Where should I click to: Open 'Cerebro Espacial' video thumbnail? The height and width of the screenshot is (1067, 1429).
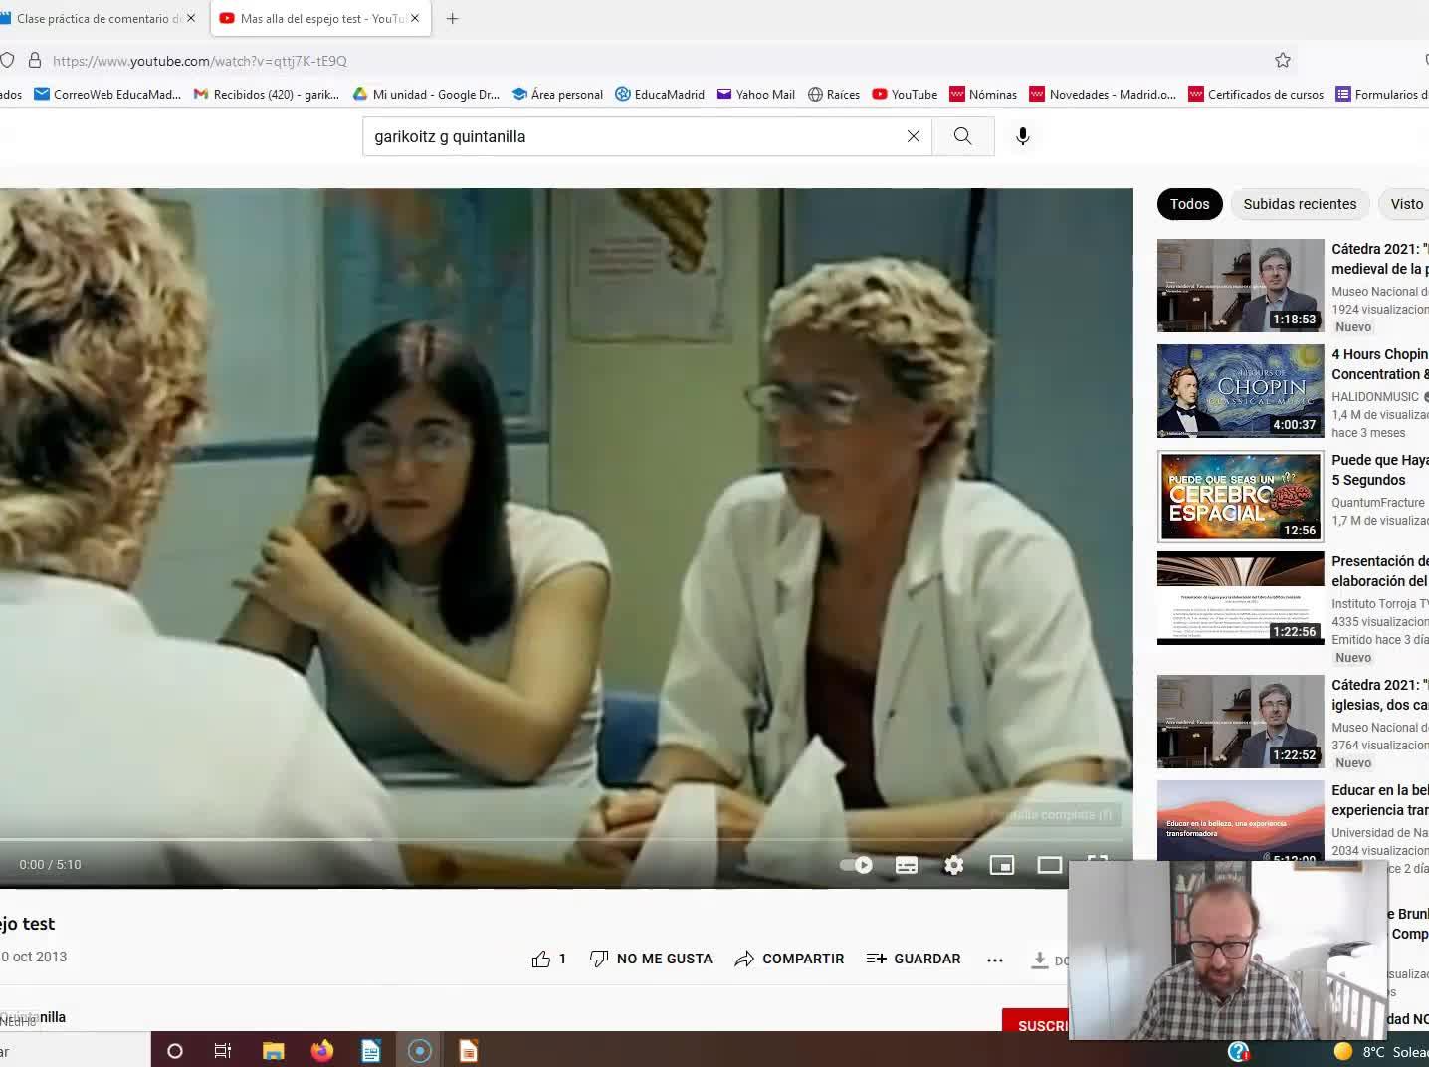click(x=1240, y=497)
